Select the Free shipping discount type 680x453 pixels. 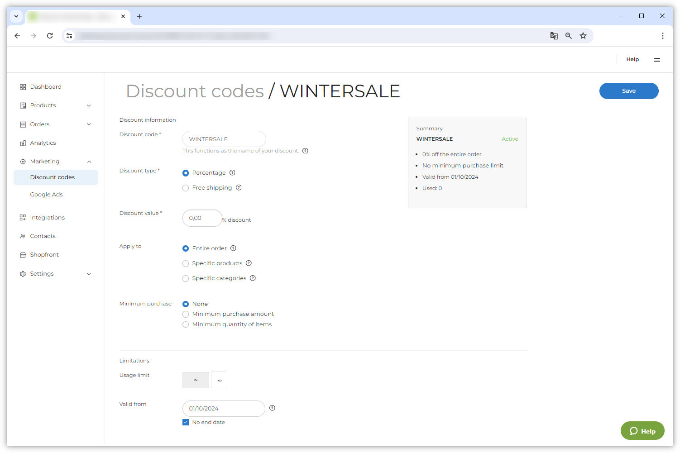186,187
